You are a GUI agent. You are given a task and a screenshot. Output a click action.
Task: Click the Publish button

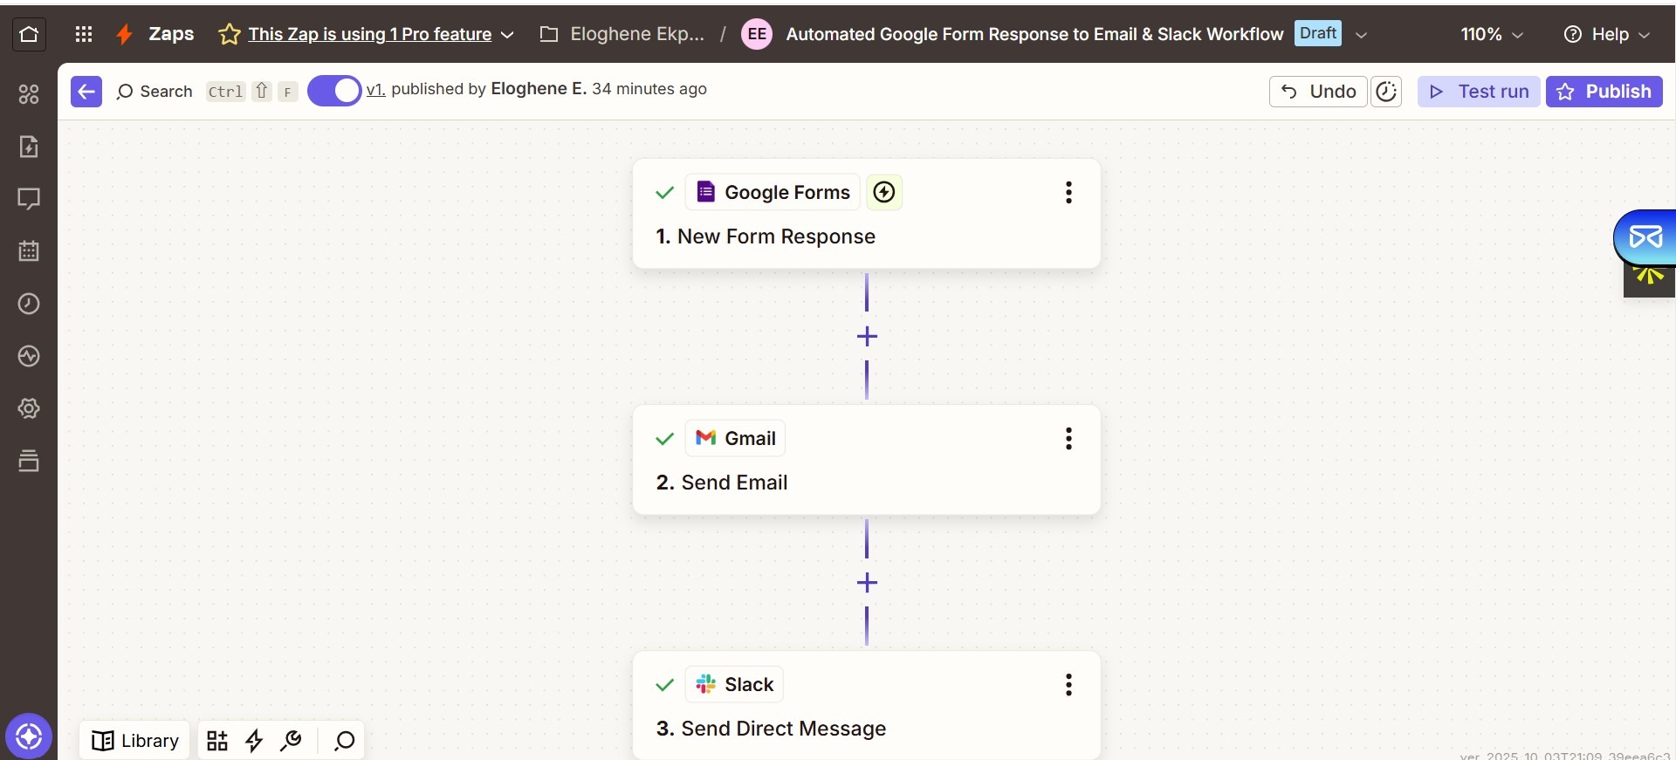pos(1604,92)
